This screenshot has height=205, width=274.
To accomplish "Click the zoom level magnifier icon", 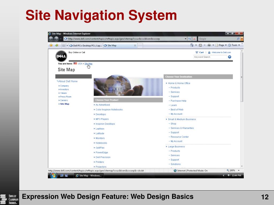I will click(228, 170).
